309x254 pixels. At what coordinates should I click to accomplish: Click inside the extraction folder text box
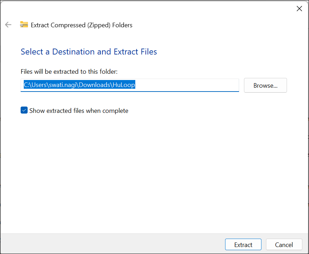(130, 85)
